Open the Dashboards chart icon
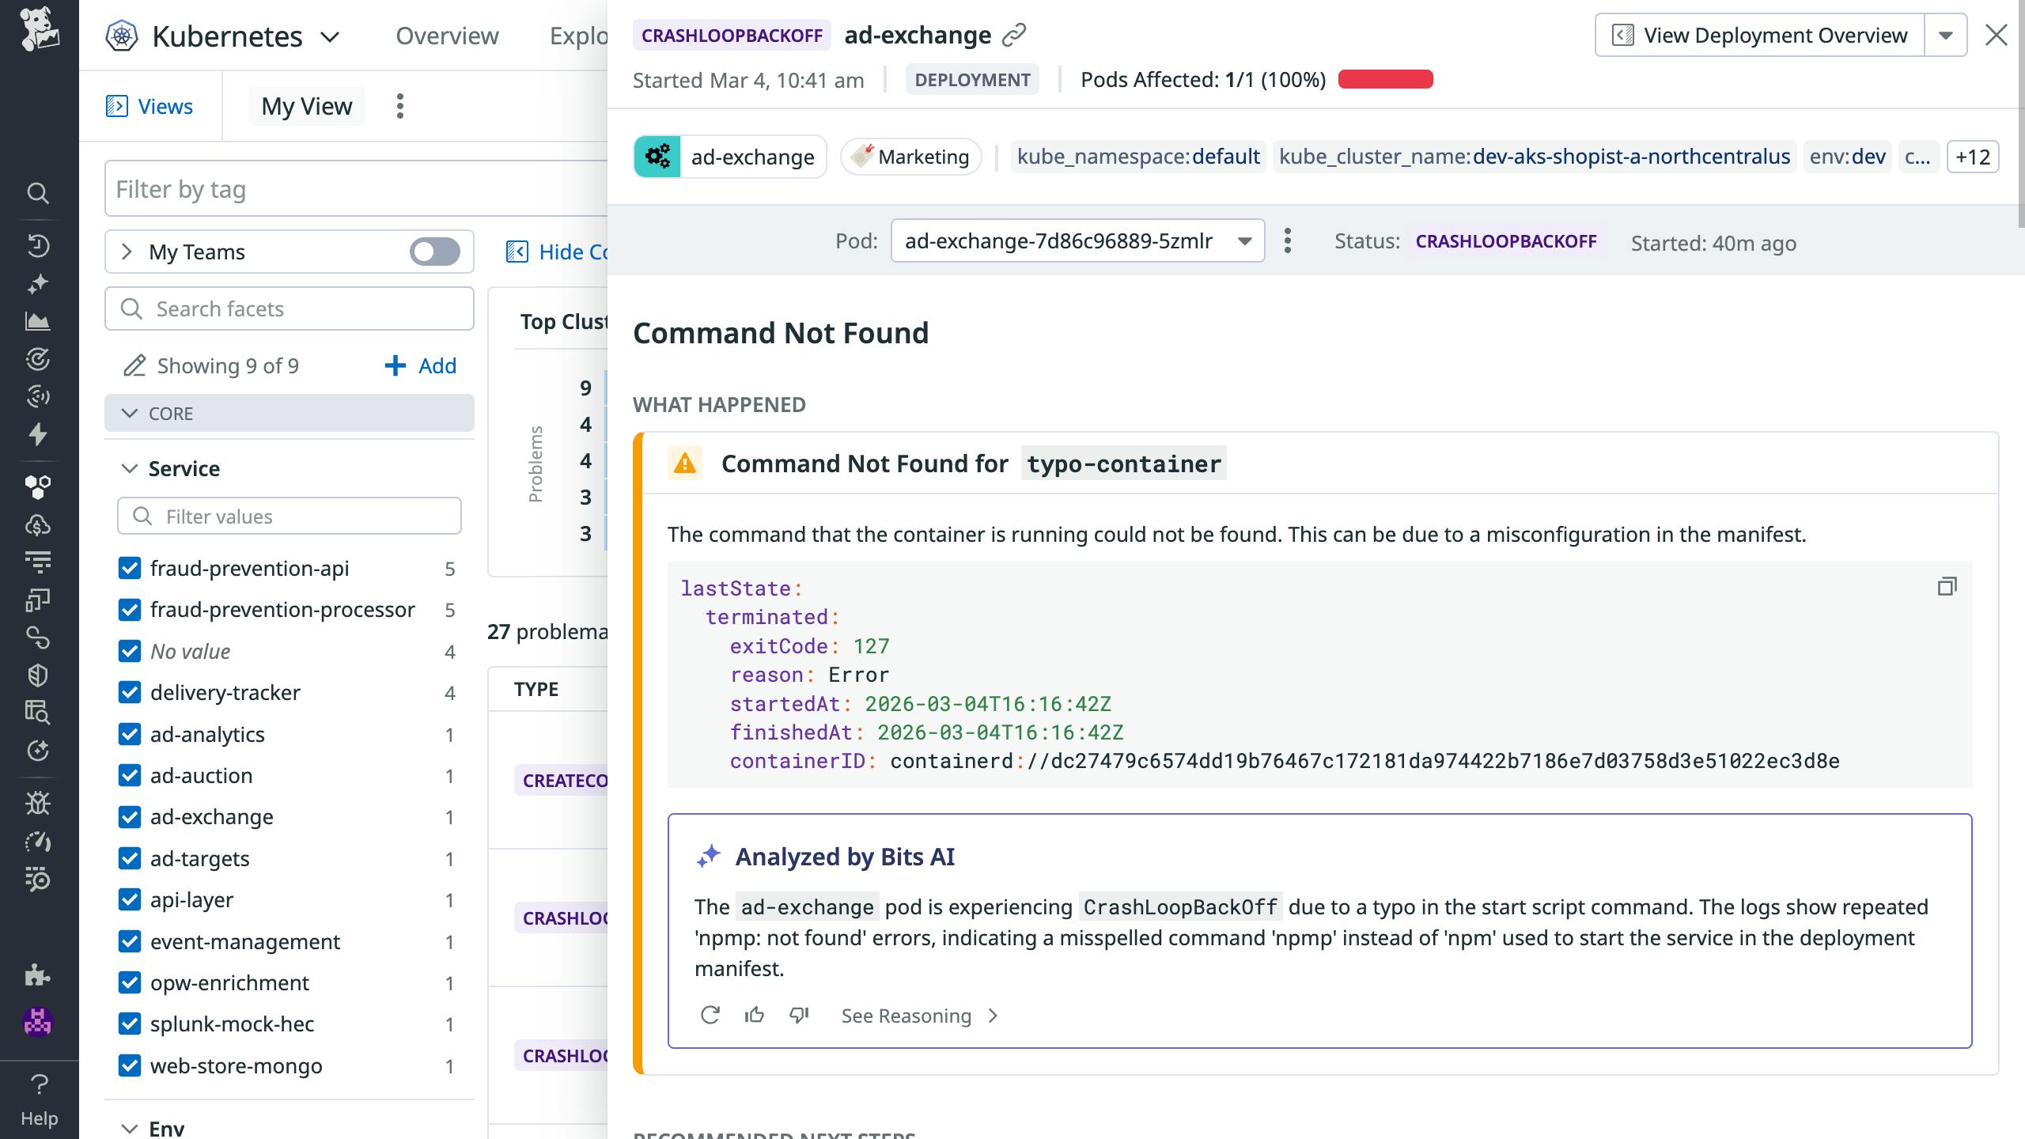This screenshot has width=2025, height=1139. click(39, 322)
